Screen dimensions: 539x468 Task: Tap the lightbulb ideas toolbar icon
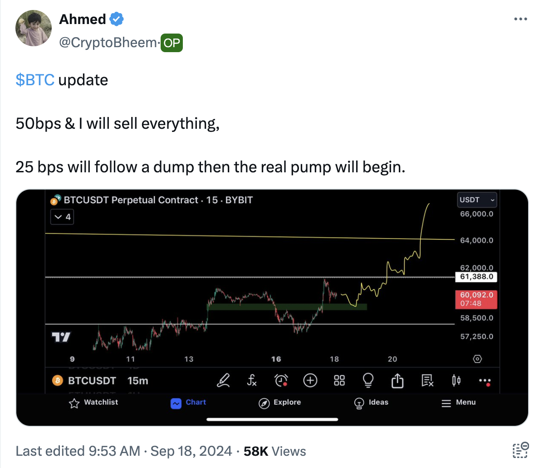[x=368, y=380]
